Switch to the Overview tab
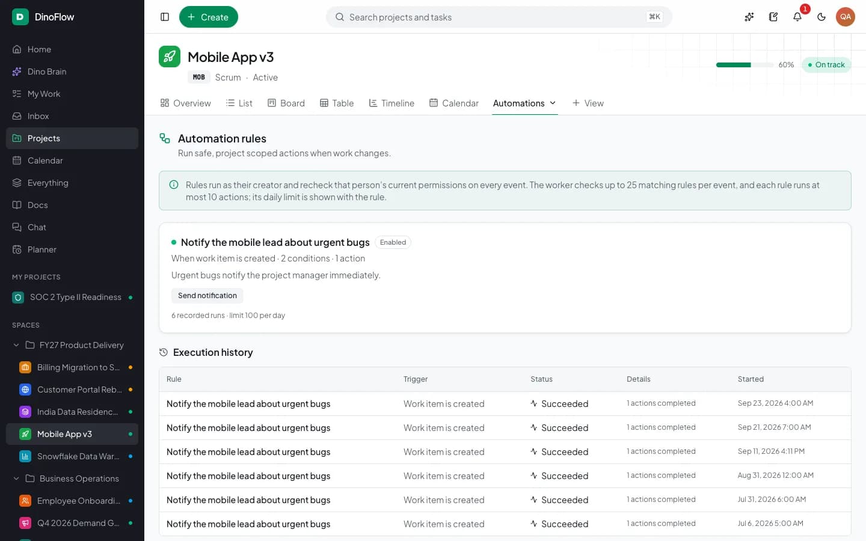 [x=185, y=103]
